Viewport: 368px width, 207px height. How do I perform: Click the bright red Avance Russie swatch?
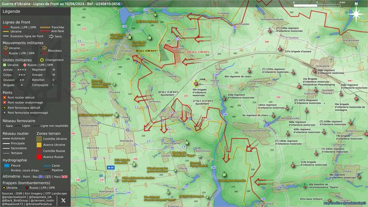[39, 157]
